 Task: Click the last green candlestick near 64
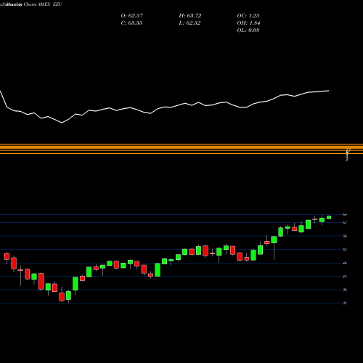[329, 217]
